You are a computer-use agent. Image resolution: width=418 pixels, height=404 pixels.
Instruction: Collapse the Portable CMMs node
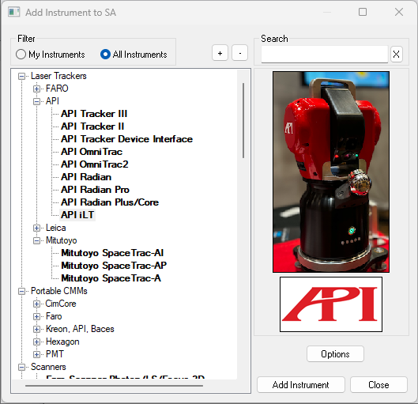tap(21, 292)
